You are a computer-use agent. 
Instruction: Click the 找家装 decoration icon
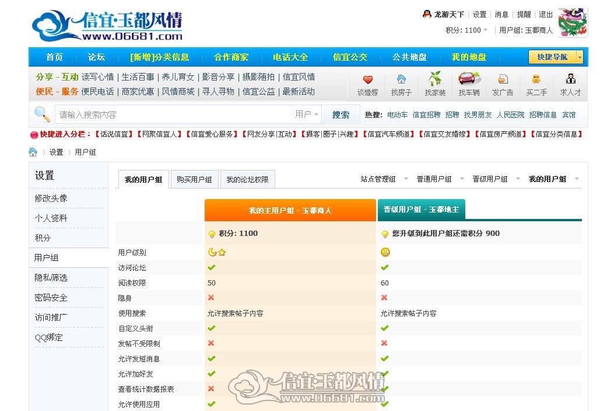(435, 78)
